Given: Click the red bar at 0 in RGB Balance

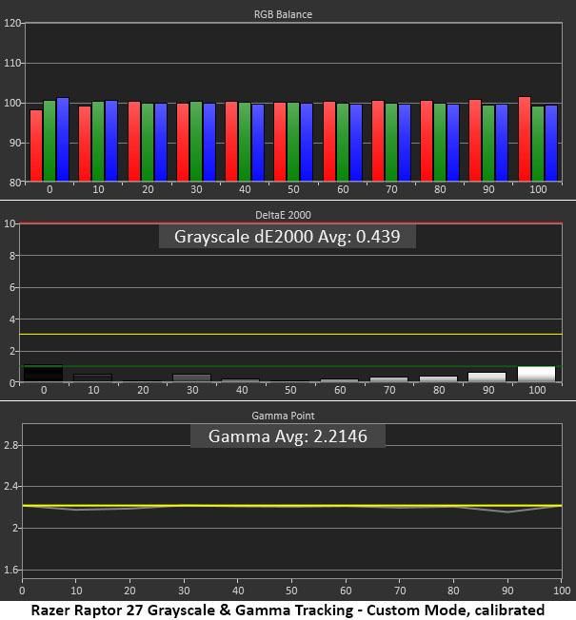Looking at the screenshot, I should point(36,145).
